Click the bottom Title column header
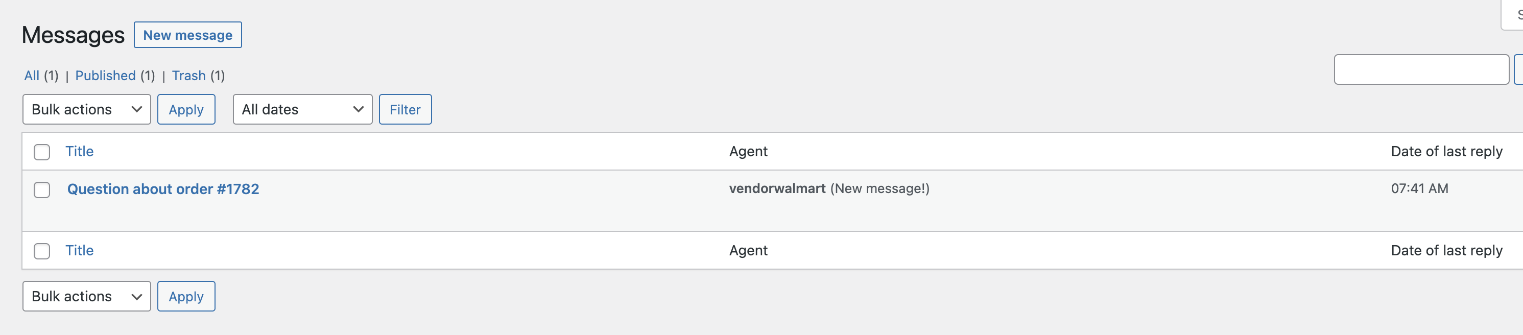 79,251
